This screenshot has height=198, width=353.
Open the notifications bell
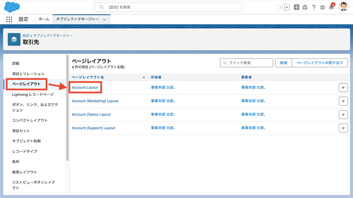[331, 7]
